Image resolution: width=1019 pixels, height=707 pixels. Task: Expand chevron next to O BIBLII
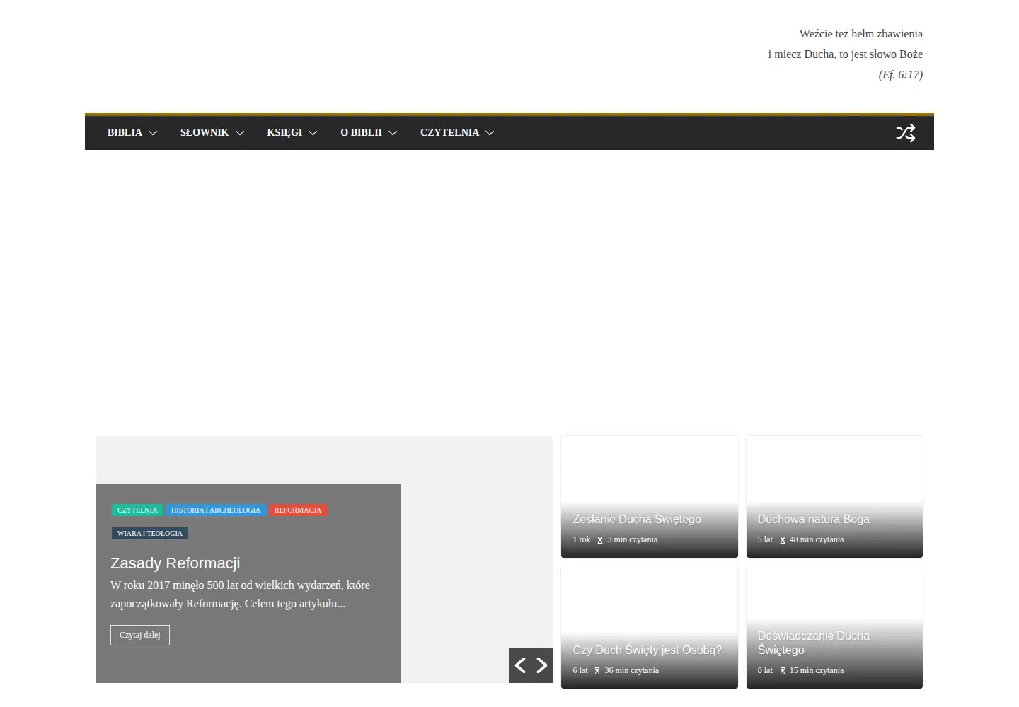(x=393, y=133)
